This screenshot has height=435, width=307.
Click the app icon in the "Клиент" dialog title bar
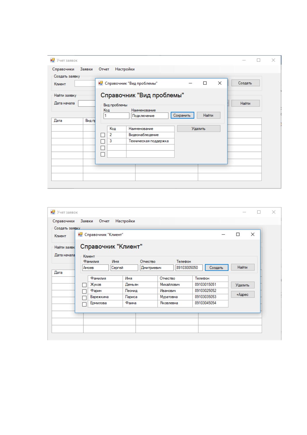tap(80, 234)
